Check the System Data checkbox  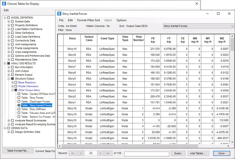pyautogui.click(x=13, y=21)
